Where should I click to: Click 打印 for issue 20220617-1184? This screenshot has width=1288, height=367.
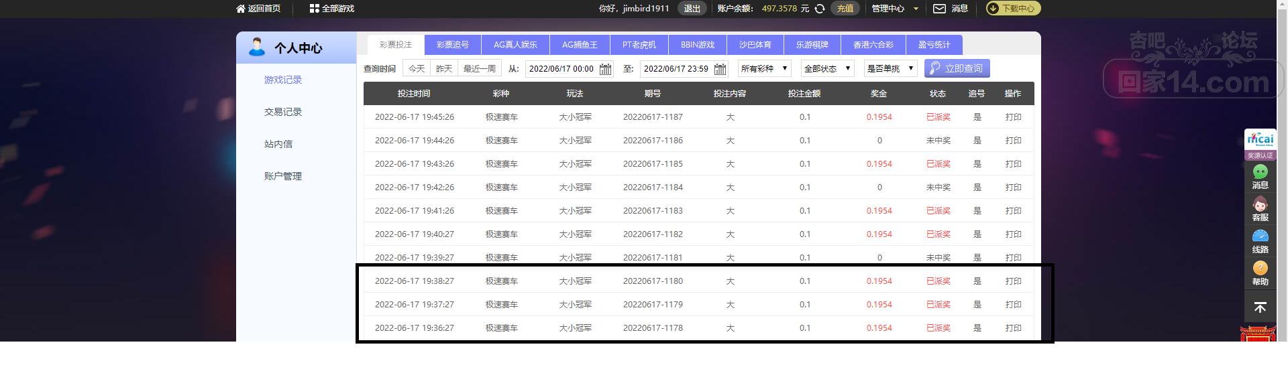tap(1014, 188)
